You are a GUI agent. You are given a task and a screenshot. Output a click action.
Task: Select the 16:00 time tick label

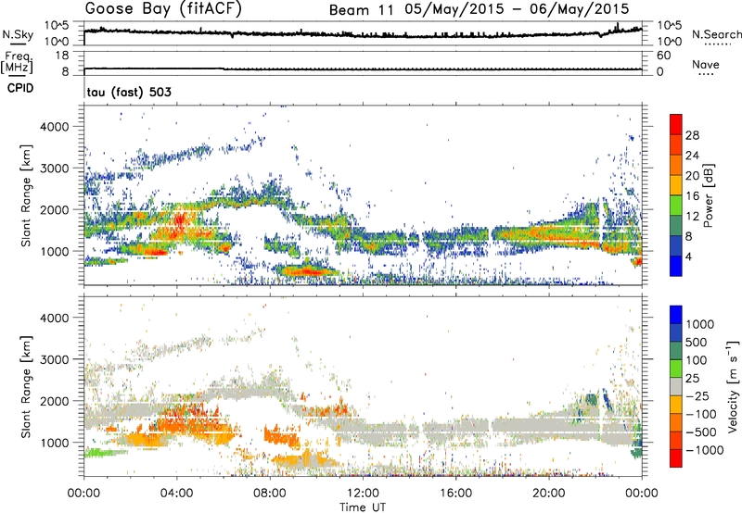coord(455,494)
